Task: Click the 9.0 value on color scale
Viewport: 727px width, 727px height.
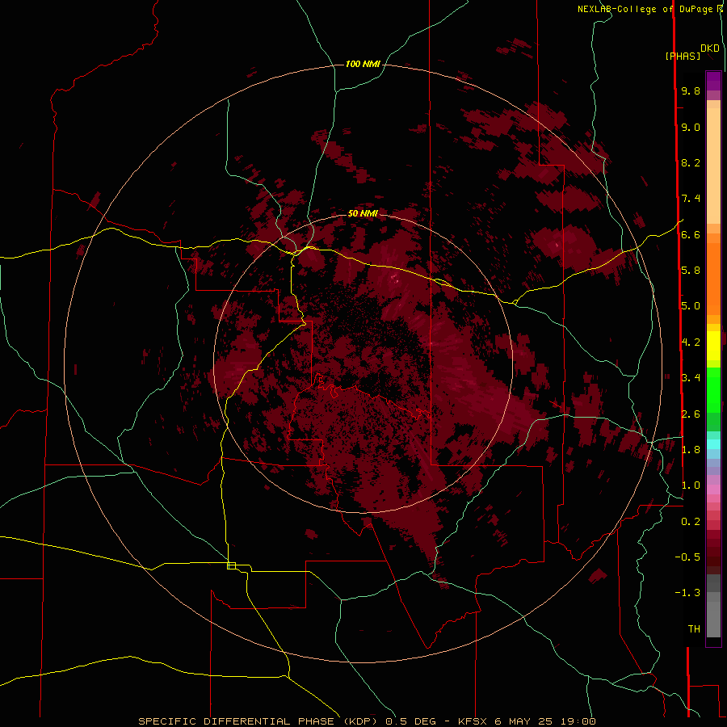Action: point(691,127)
